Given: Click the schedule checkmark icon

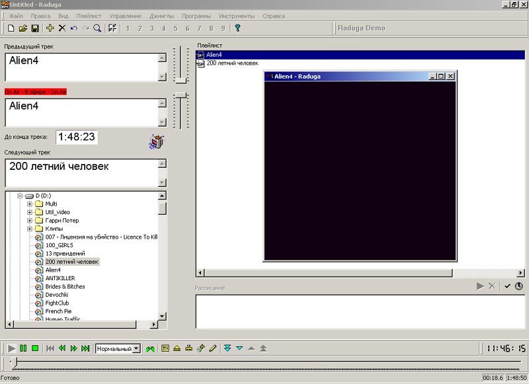Looking at the screenshot, I should 507,286.
